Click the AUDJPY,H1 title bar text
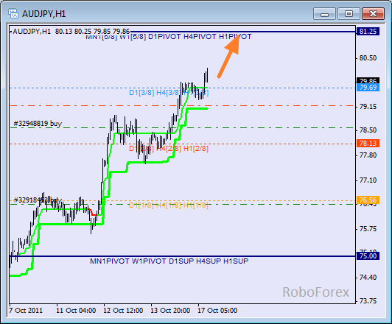392x324 pixels. coord(44,14)
